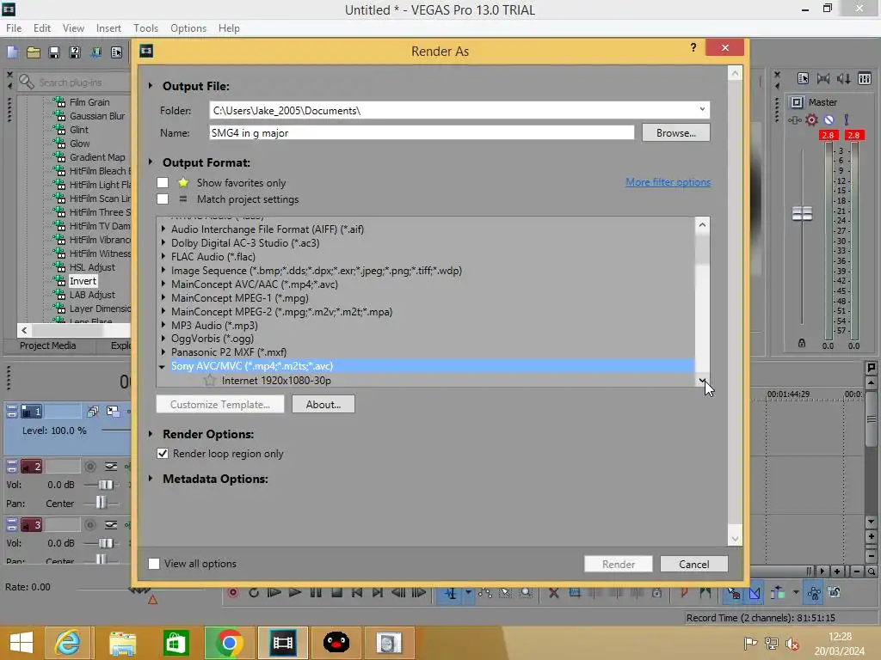This screenshot has height=660, width=881.
Task: Open Google Chrome from the taskbar
Action: (x=229, y=643)
